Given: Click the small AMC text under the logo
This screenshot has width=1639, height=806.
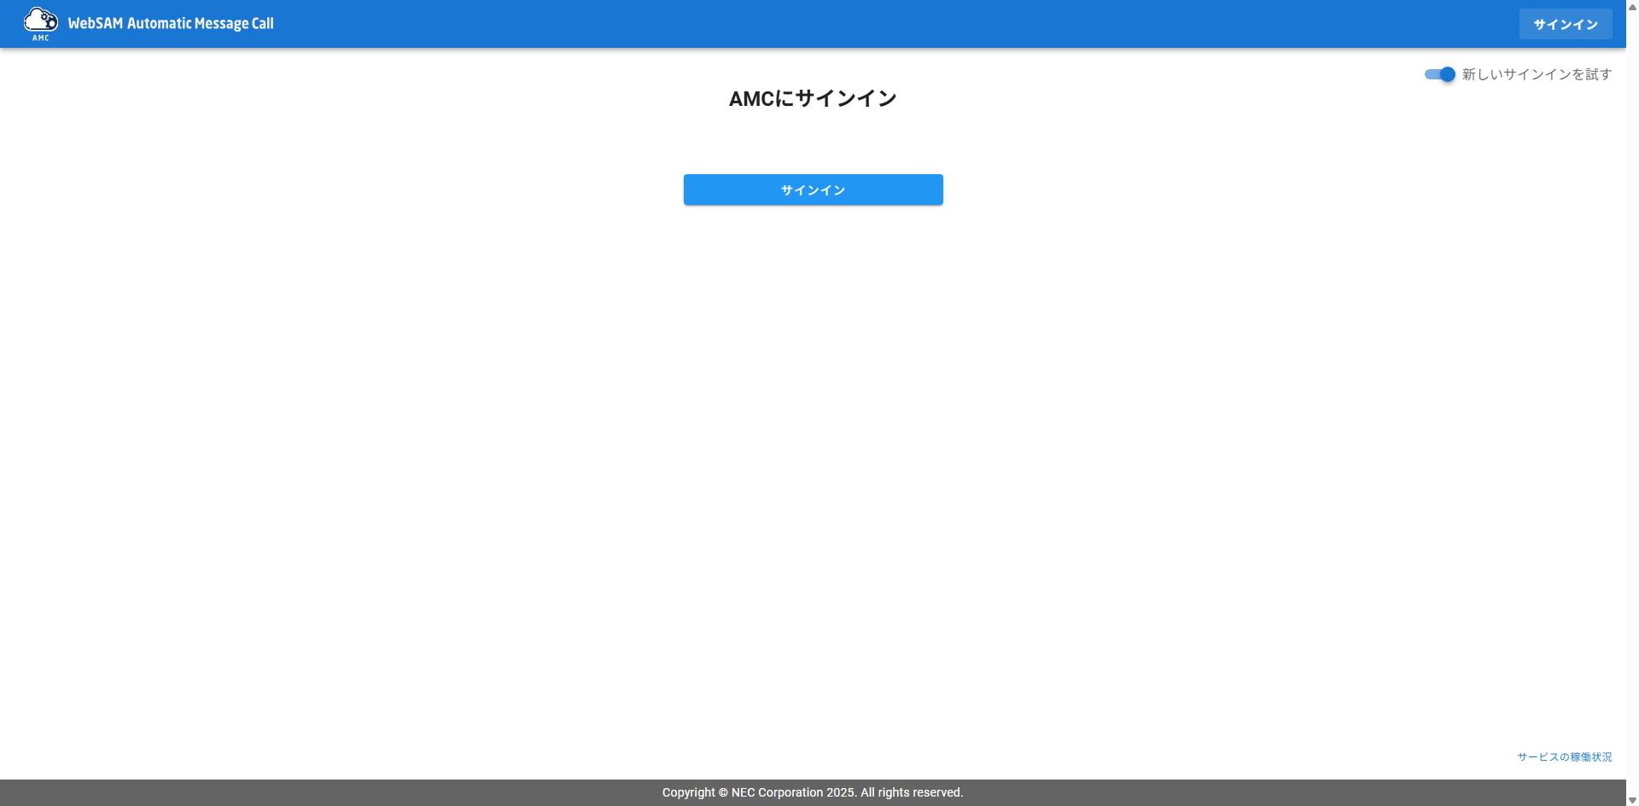Looking at the screenshot, I should [40, 38].
